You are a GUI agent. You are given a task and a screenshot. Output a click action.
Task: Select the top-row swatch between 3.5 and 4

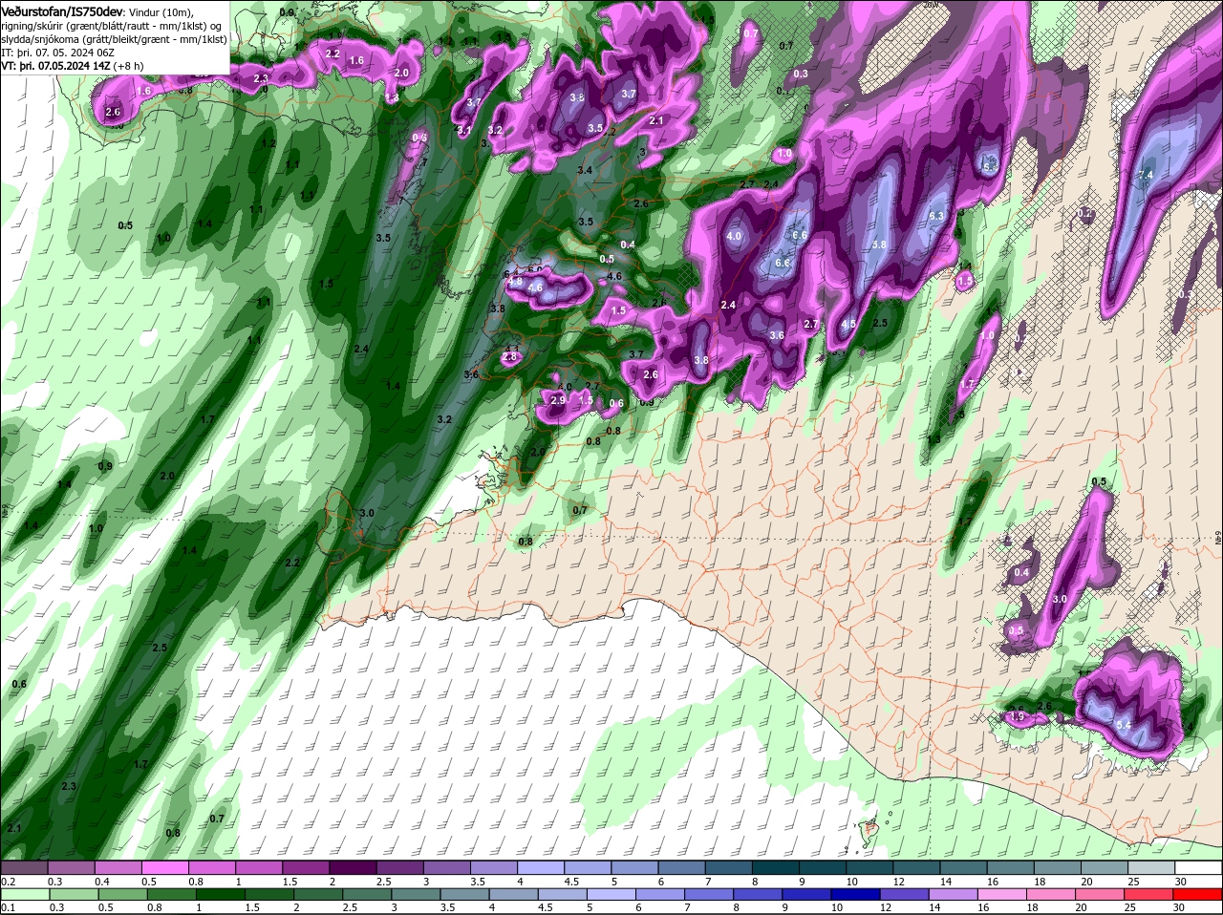coord(496,867)
